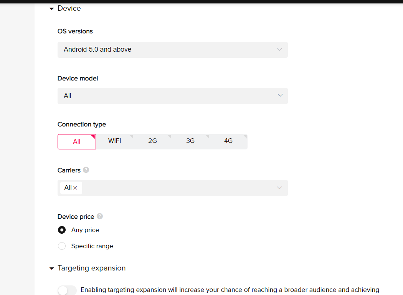Click the Carriers help question mark icon
Screen dimensions: 403x295
pos(86,170)
